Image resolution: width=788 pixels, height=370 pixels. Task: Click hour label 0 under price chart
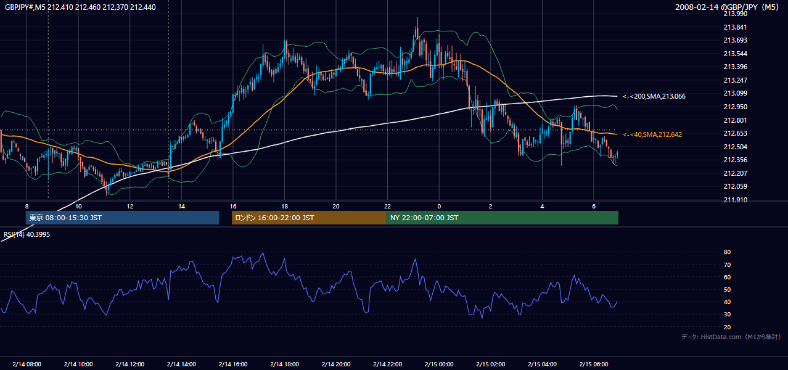(x=438, y=205)
